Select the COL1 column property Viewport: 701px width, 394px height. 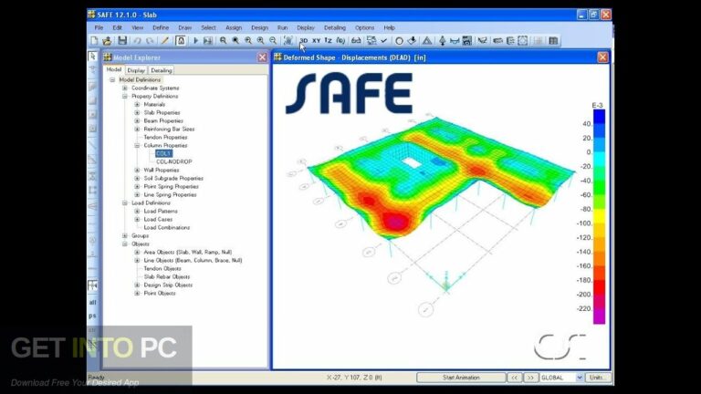(x=163, y=153)
